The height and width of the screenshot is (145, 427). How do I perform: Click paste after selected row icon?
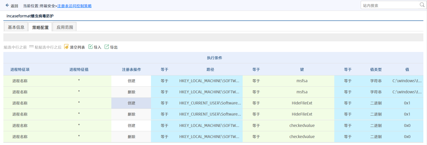point(31,47)
